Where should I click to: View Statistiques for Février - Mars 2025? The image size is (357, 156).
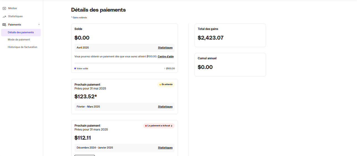[x=165, y=107]
